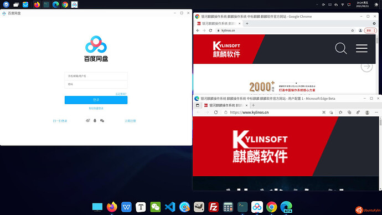Launch Visual Studio Code from the dock

[170, 207]
